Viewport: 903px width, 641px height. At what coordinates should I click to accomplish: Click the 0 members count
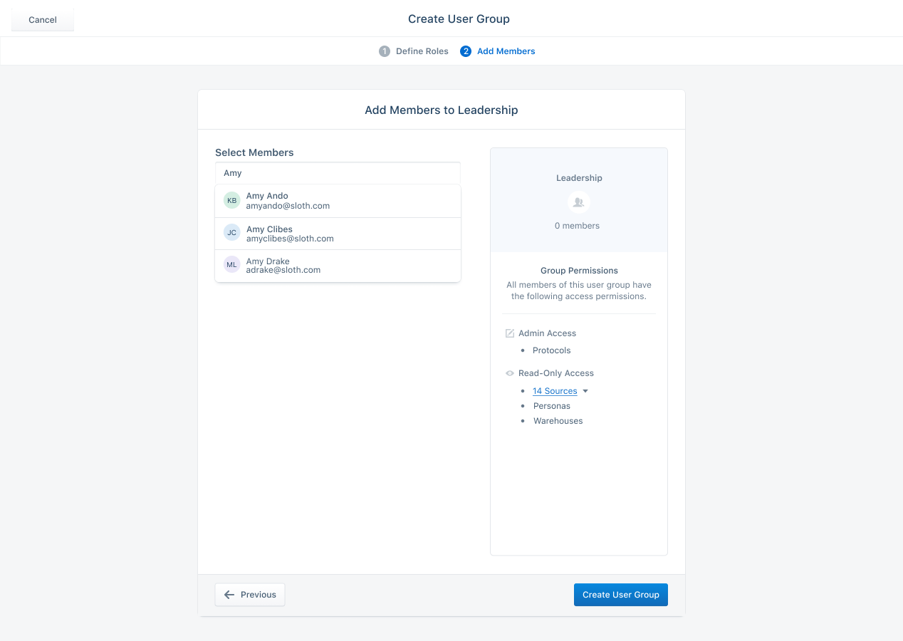click(578, 226)
